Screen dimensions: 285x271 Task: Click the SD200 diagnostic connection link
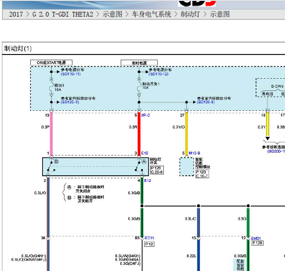click(276, 151)
